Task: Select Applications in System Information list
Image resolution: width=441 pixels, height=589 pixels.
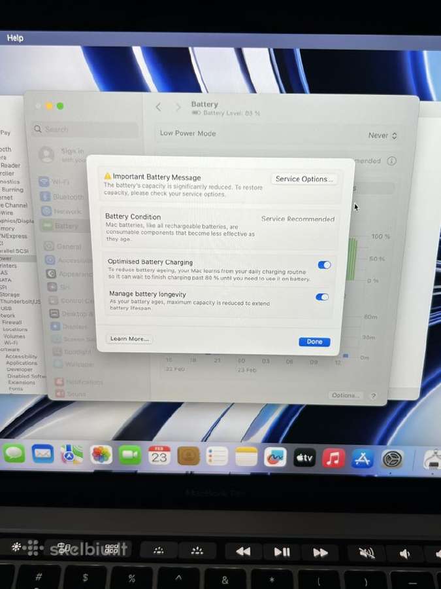Action: pos(22,363)
